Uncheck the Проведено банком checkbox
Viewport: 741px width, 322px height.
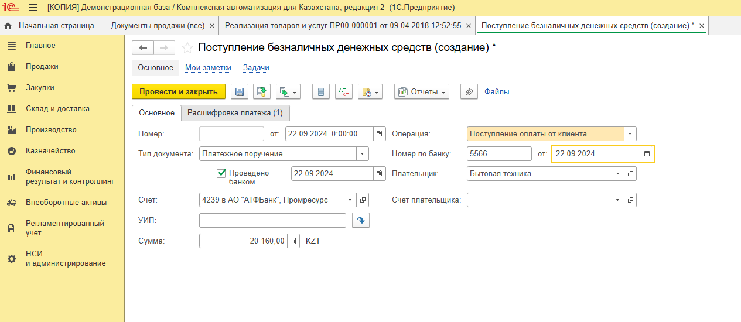click(x=221, y=173)
